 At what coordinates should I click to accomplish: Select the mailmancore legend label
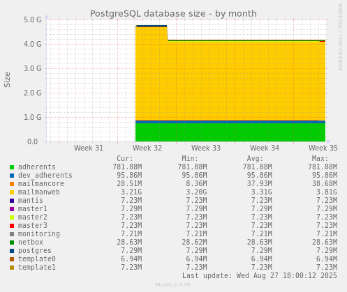[41, 183]
